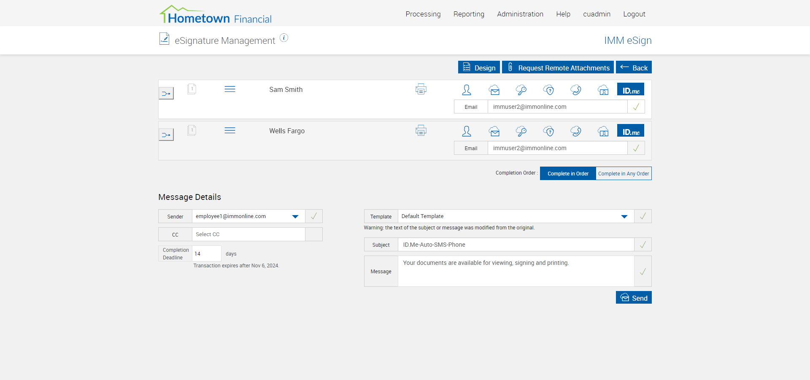Click the eSignature Management document pen icon
The width and height of the screenshot is (810, 380).
(164, 39)
